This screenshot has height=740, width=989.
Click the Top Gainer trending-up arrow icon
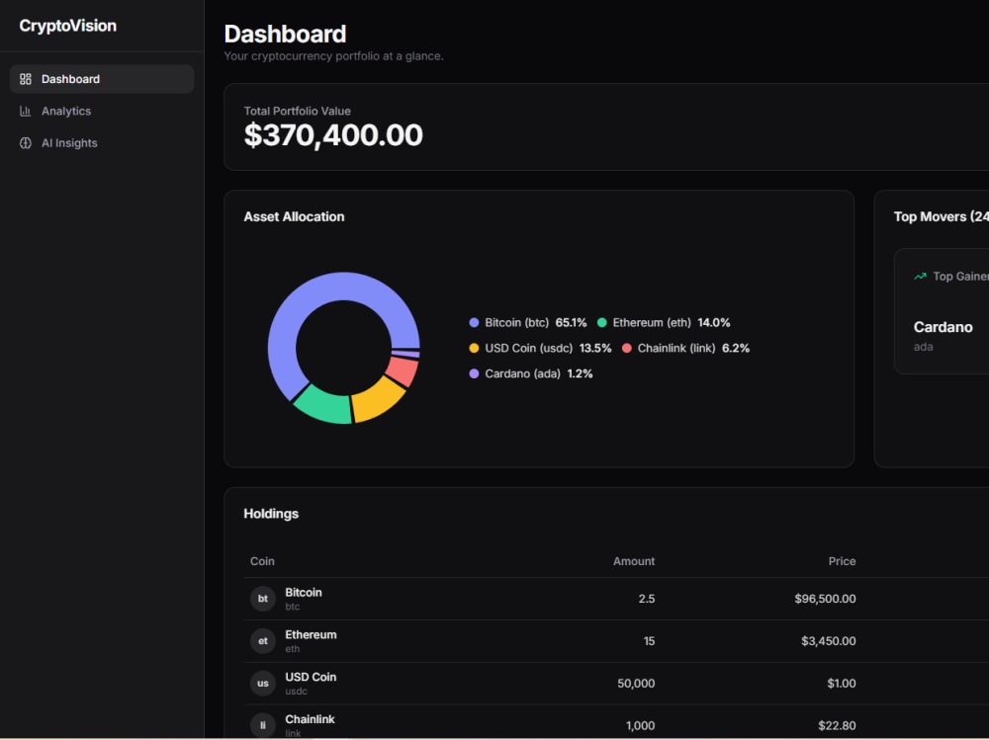pos(920,276)
